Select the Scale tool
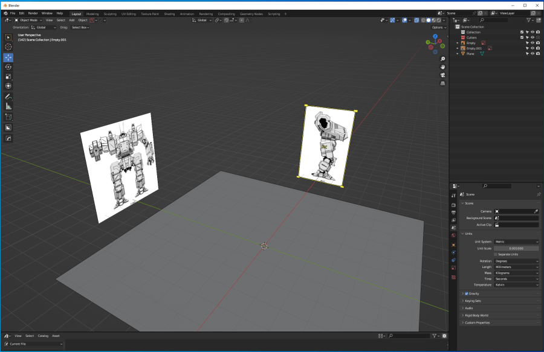 (x=8, y=77)
